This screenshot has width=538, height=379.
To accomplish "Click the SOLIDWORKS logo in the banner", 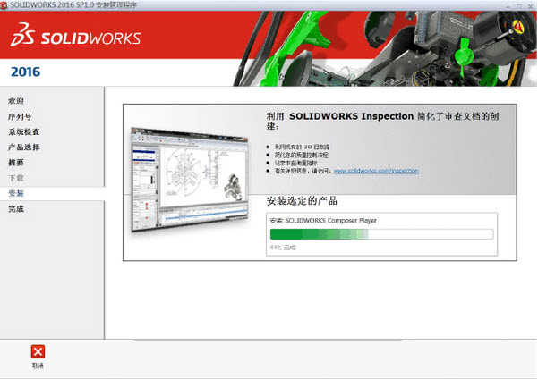I will tap(75, 35).
